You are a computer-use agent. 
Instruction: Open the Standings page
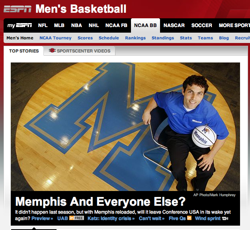(163, 38)
